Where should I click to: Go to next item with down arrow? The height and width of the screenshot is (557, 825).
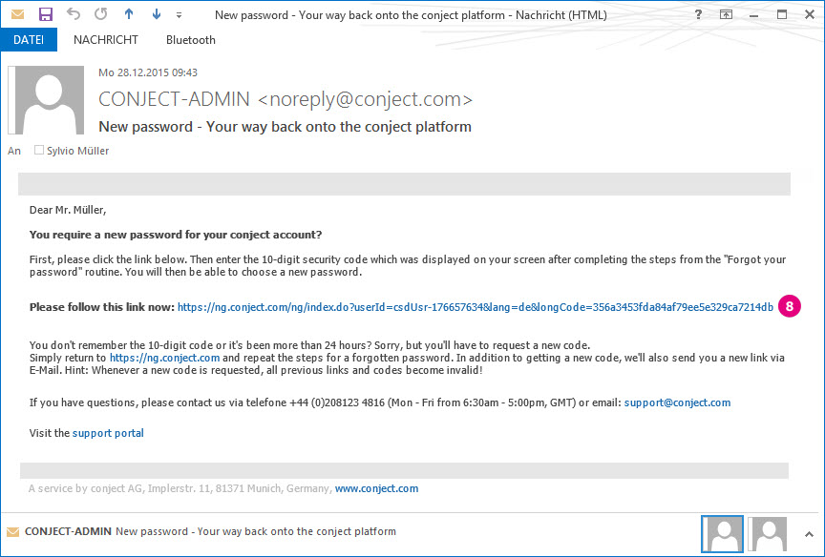(x=157, y=14)
